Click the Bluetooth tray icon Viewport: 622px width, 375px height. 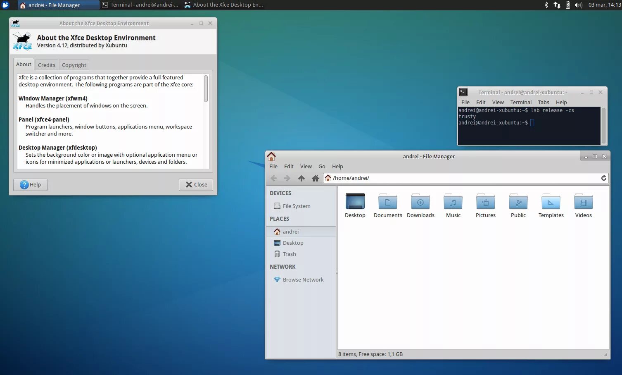coord(546,5)
